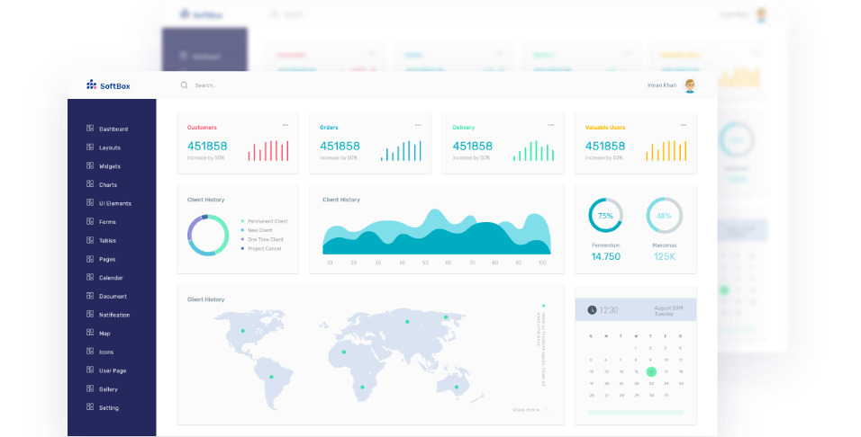Select the Project Cancel legend entry
The height and width of the screenshot is (437, 861).
pos(261,249)
